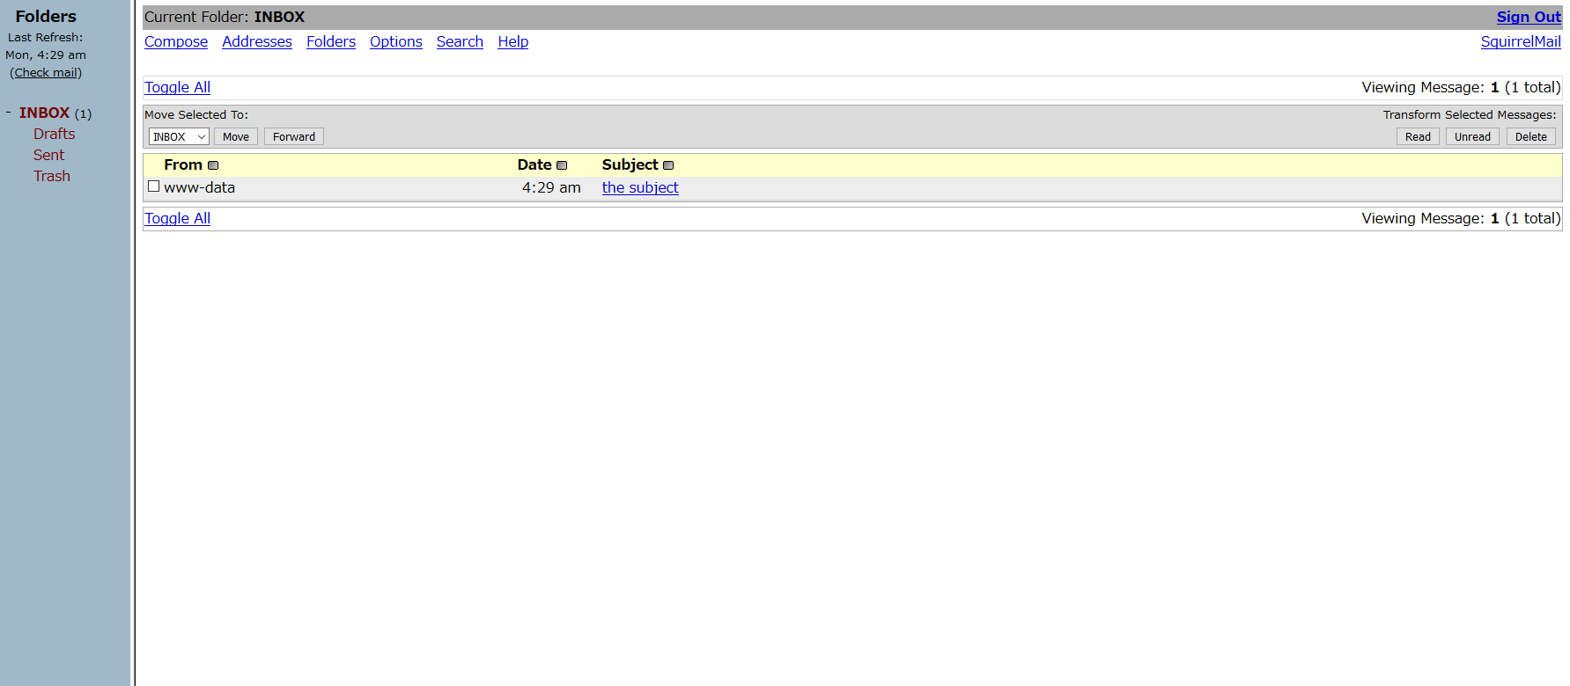The image size is (1570, 686).
Task: Click the Sign Out link
Action: coord(1529,17)
